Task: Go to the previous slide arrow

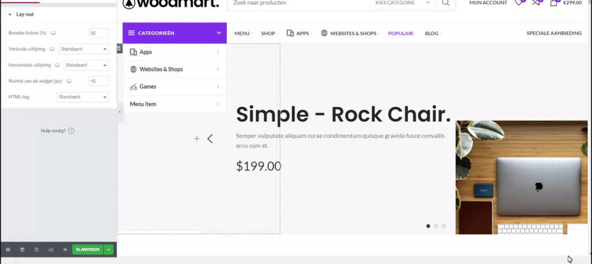Action: tap(210, 139)
